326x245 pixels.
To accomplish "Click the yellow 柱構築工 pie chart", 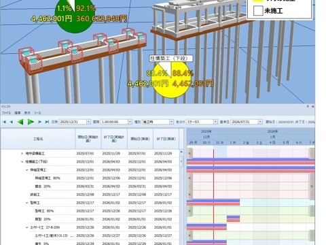I will coord(170,79).
